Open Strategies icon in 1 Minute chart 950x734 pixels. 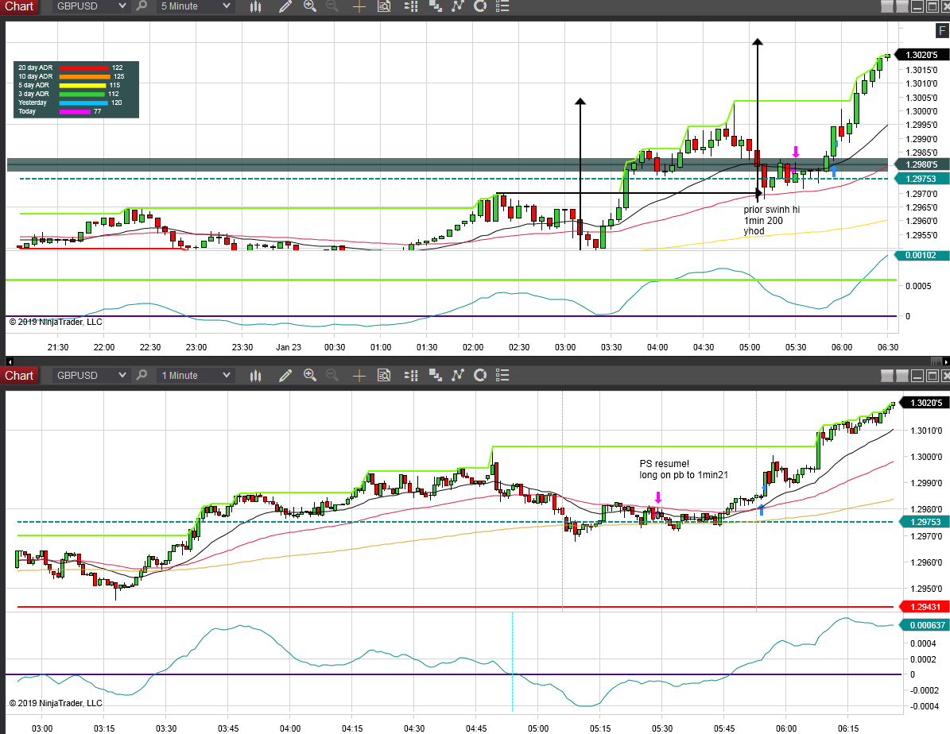[x=480, y=376]
